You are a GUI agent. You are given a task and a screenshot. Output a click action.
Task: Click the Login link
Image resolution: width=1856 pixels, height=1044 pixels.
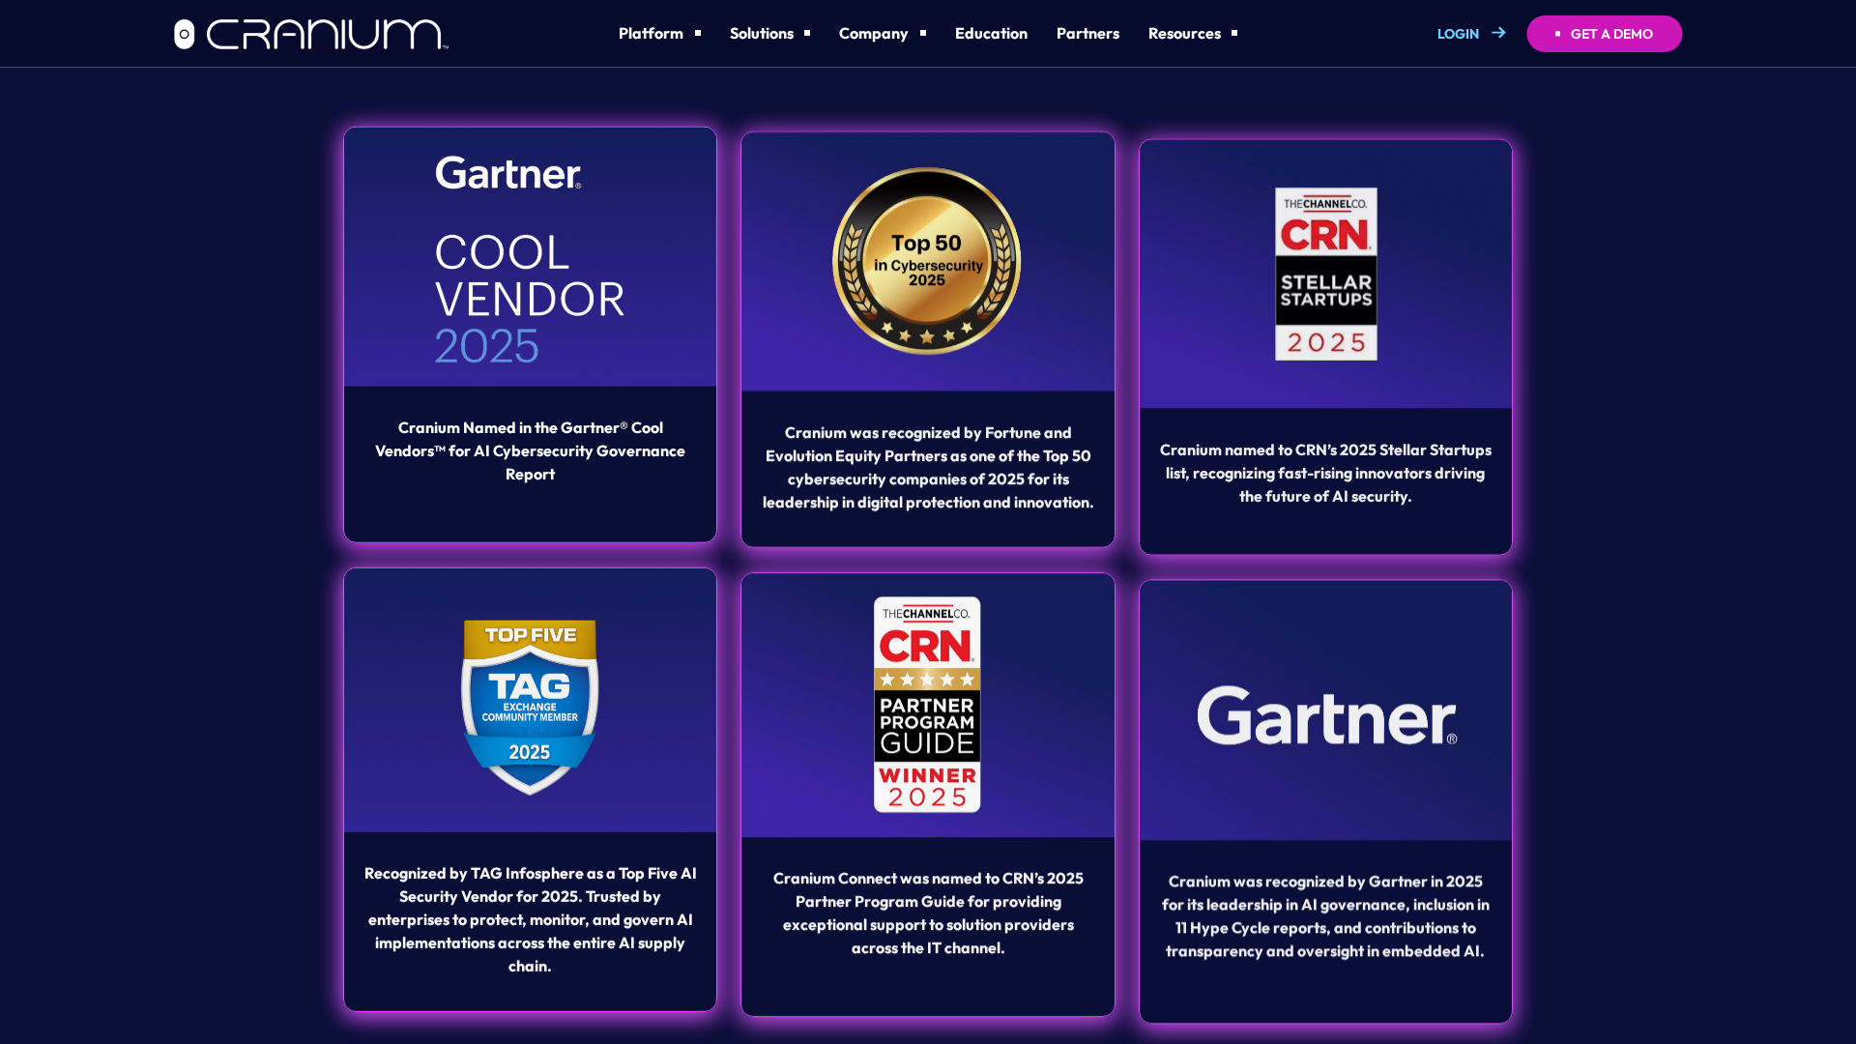(1458, 34)
